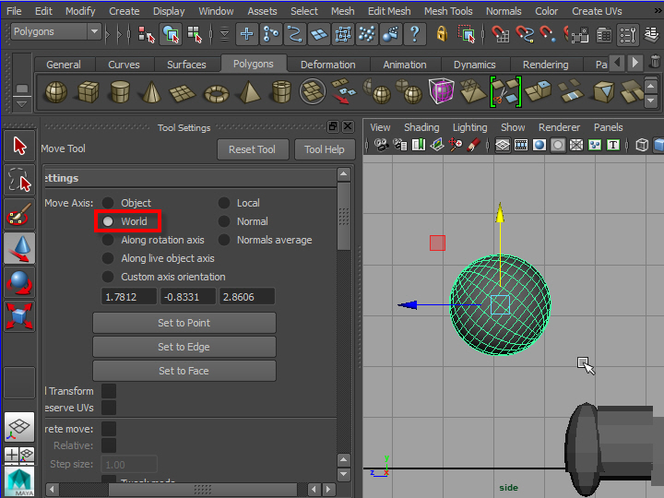
Task: Click the Set to Point button
Action: pos(184,323)
